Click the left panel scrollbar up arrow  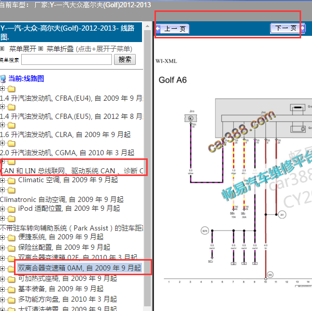pyautogui.click(x=147, y=26)
